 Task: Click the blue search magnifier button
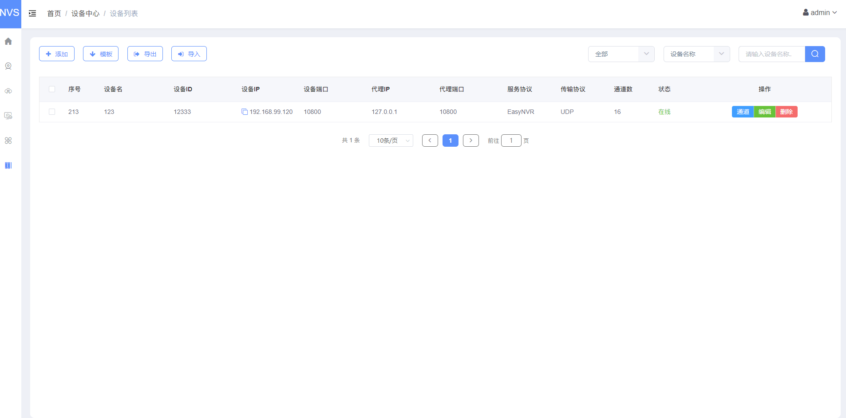coord(814,54)
